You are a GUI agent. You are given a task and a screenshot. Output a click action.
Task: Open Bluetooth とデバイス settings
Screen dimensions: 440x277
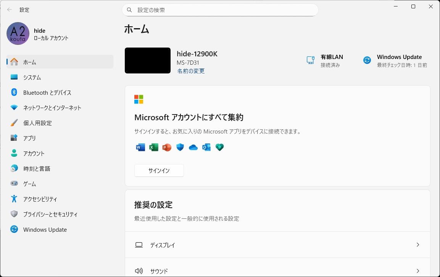coord(60,92)
